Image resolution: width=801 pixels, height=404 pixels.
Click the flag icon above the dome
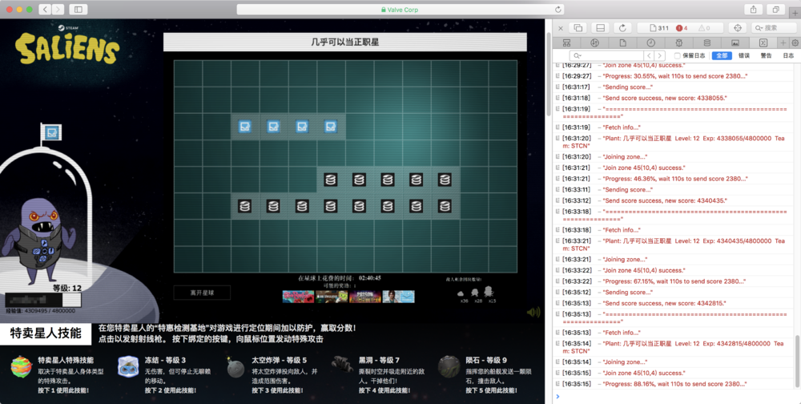(x=51, y=132)
